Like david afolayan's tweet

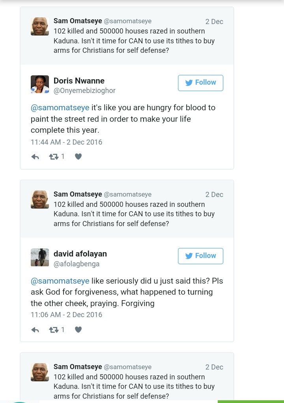coord(78,330)
